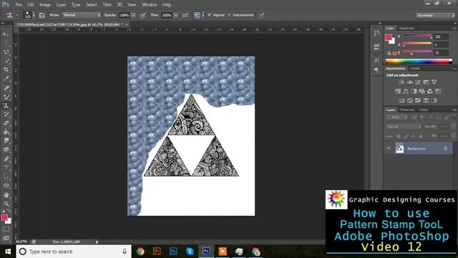458x258 pixels.
Task: Open the collapsed History panel icon
Action: (376, 33)
